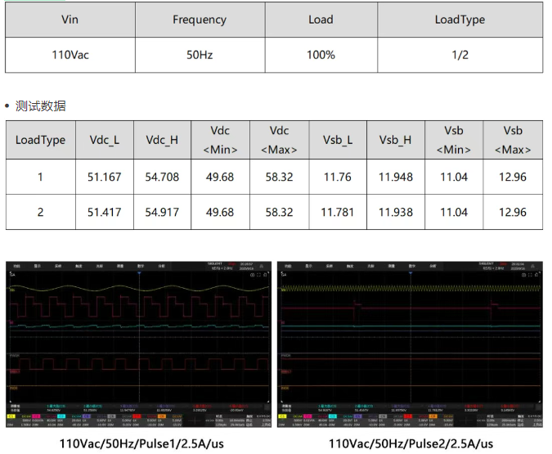Click the 测试数据 section heading
The height and width of the screenshot is (454, 552).
click(x=40, y=106)
